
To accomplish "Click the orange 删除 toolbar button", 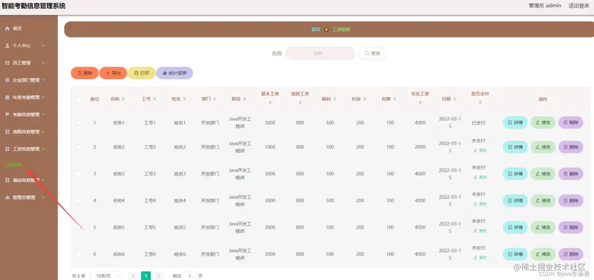I will click(85, 73).
